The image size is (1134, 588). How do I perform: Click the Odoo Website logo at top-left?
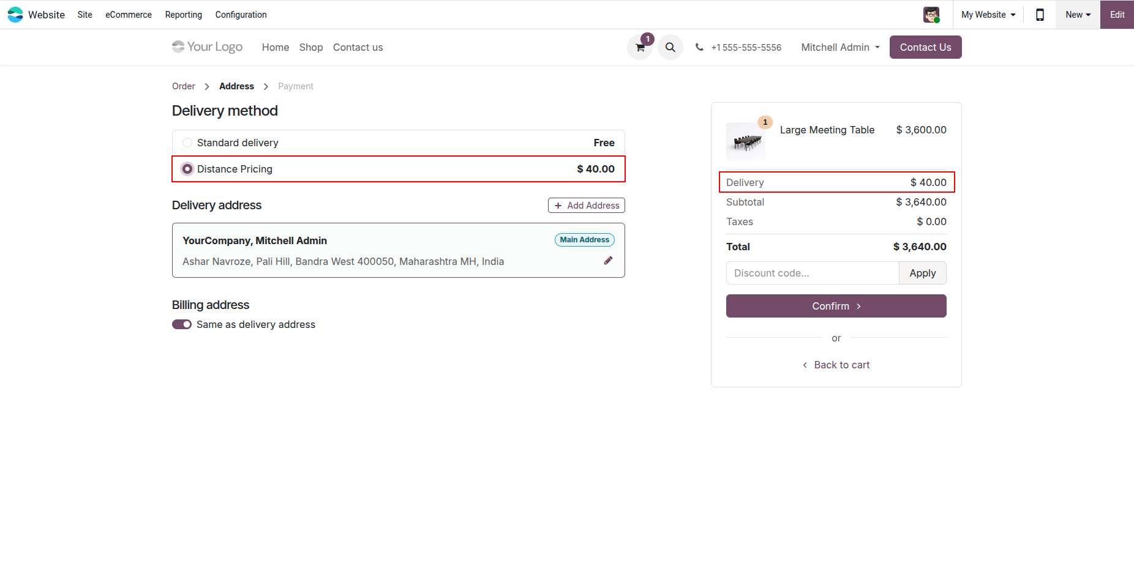[x=15, y=14]
